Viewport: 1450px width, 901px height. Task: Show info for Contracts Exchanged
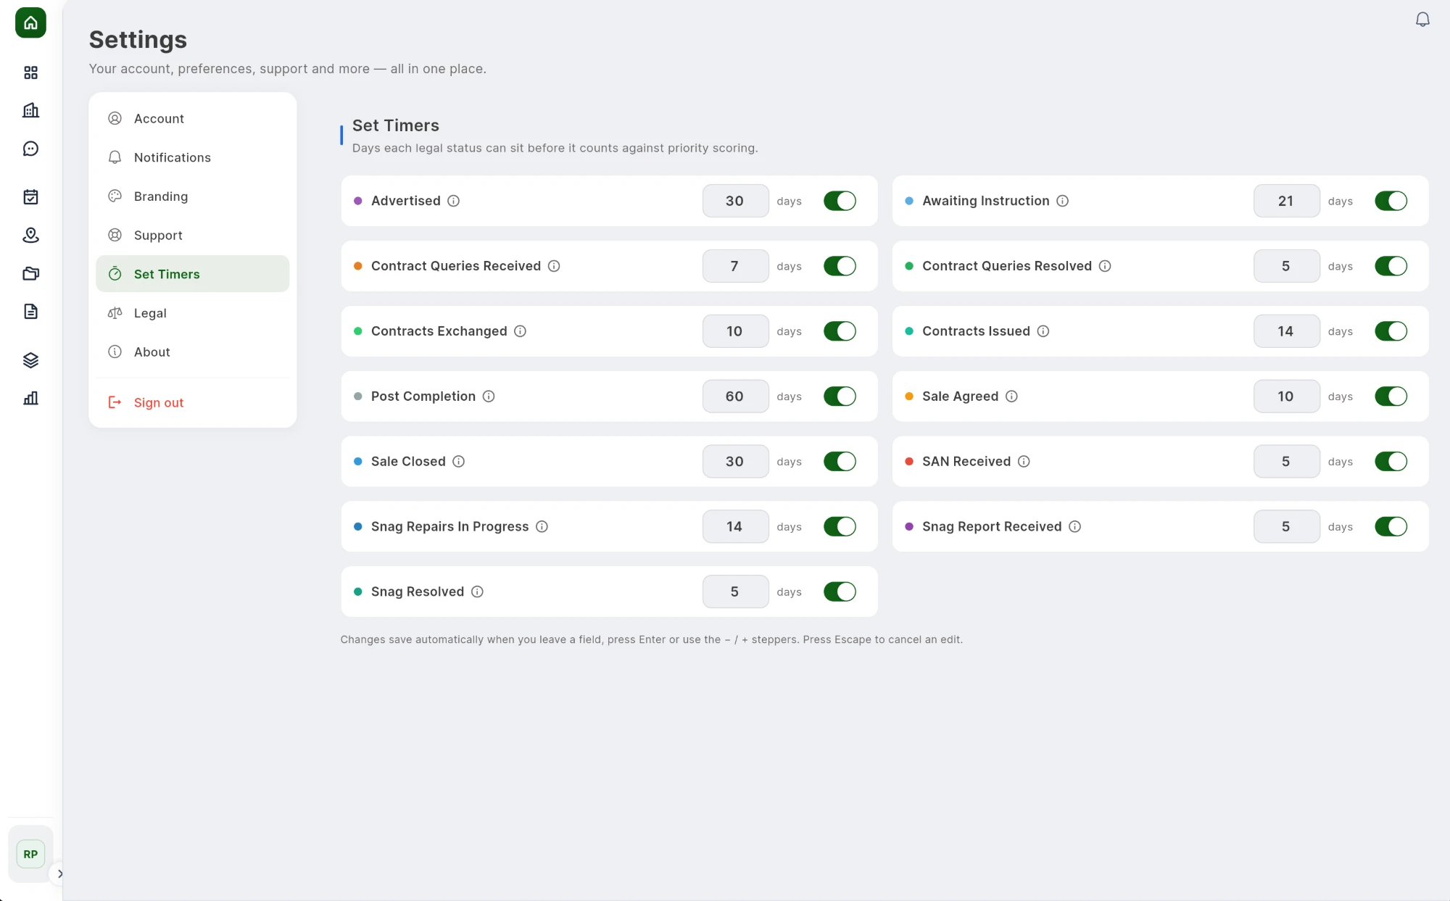520,331
